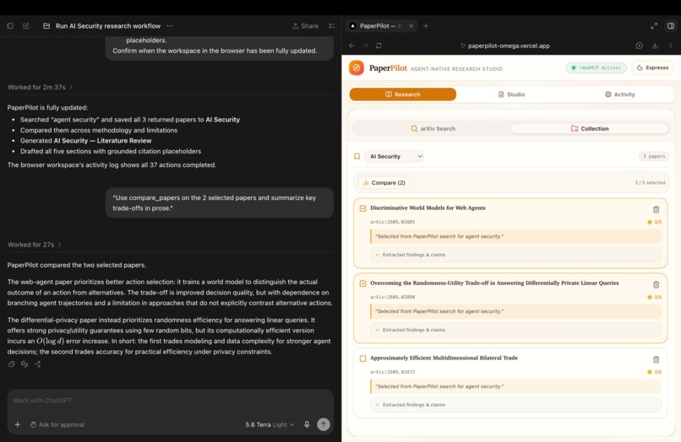Open the Approximately Efficient Multidimensional Bilateral Trade title
The width and height of the screenshot is (681, 442).
point(444,358)
